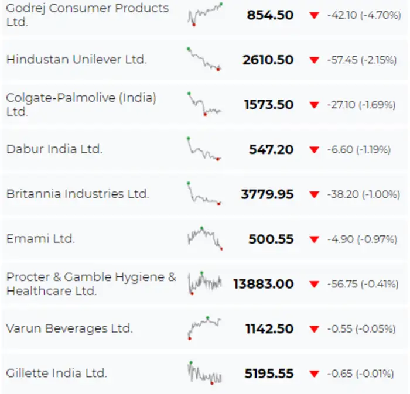Click the Procter & Gamble price 13883.00
This screenshot has height=394, width=410.
[x=263, y=284]
